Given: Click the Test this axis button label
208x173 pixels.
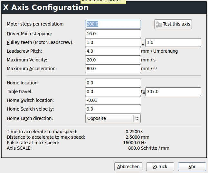Looking at the screenshot, I should pyautogui.click(x=176, y=24).
